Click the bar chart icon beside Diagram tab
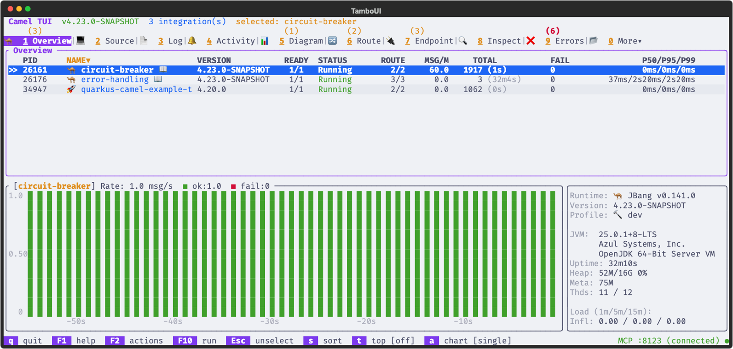Image resolution: width=733 pixels, height=349 pixels. tap(265, 41)
